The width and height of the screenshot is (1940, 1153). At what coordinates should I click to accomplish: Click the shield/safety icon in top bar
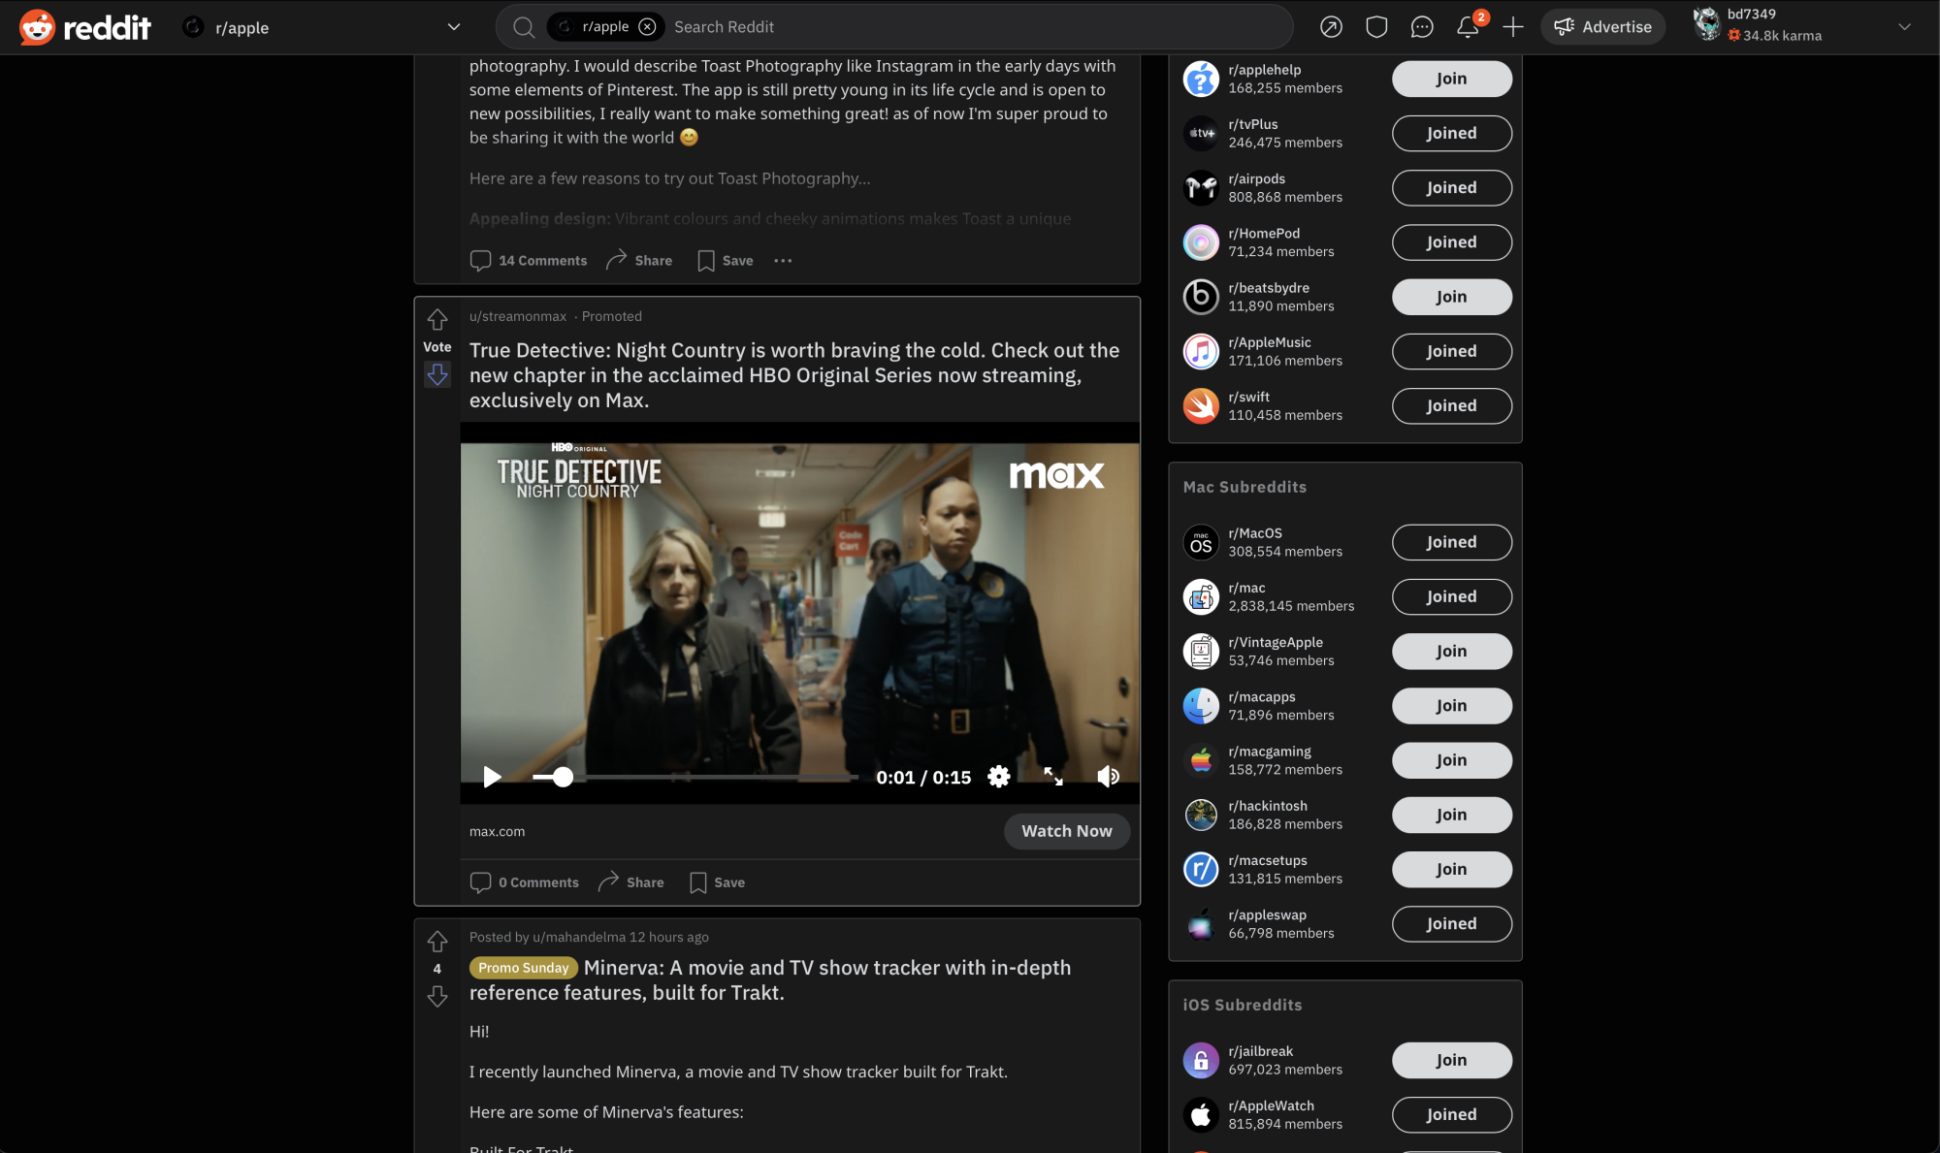[x=1377, y=27]
